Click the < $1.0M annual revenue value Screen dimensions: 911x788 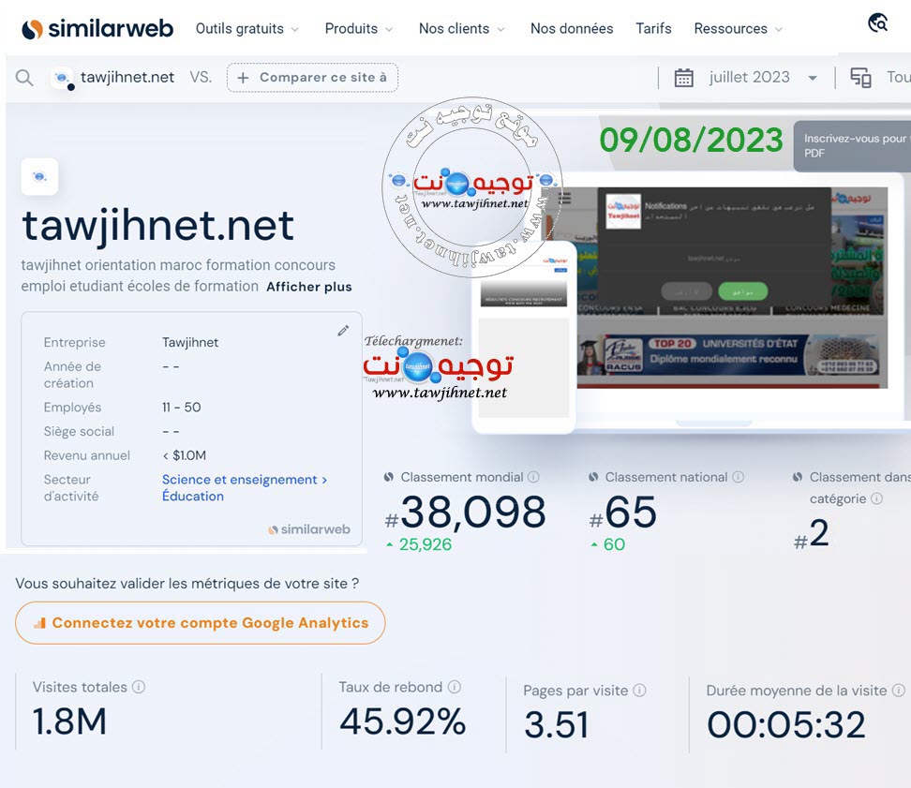pyautogui.click(x=185, y=456)
